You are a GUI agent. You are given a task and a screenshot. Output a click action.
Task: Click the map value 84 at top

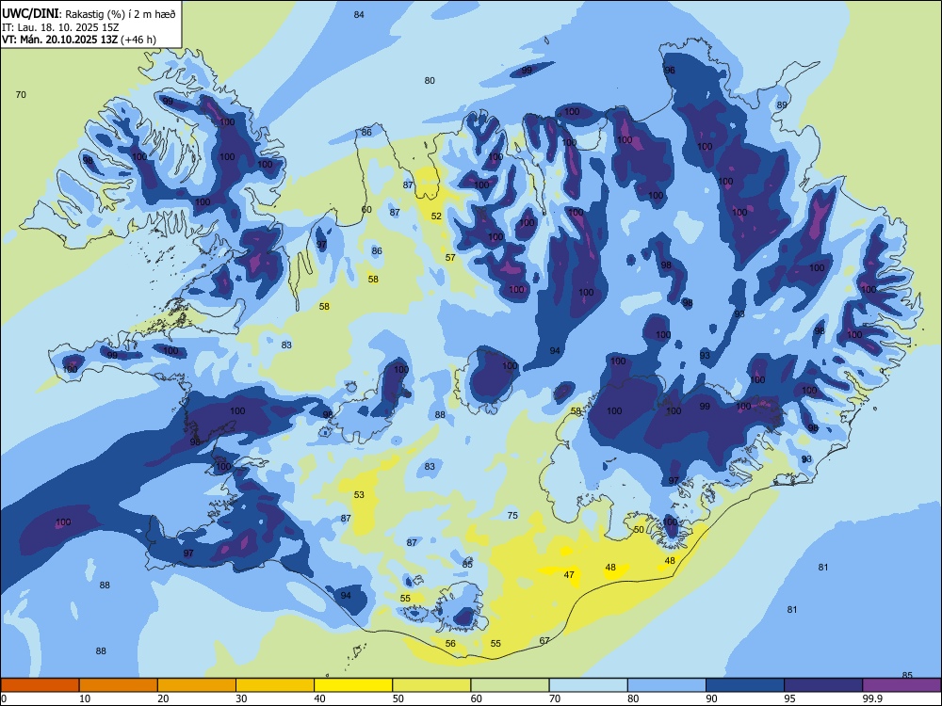[359, 14]
